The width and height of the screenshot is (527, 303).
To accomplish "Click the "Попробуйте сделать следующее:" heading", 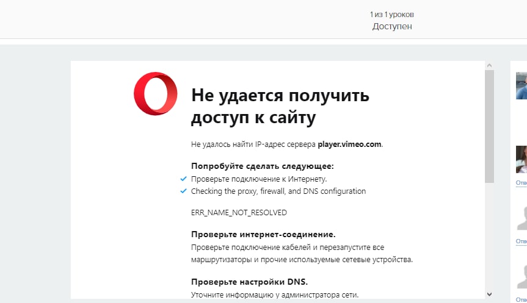I will point(262,166).
